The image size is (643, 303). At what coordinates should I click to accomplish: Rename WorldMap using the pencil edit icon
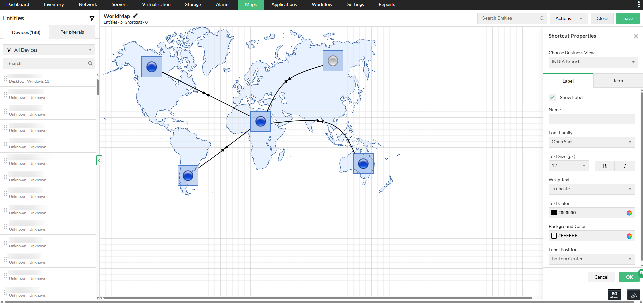click(136, 15)
